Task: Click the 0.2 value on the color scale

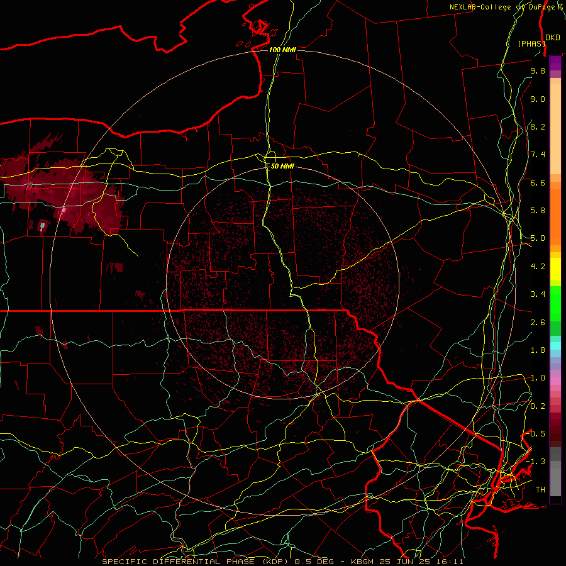Action: 538,406
